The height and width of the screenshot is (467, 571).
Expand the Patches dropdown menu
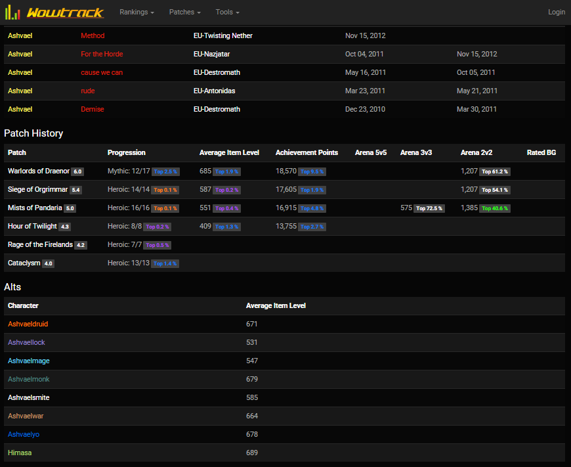[x=184, y=12]
